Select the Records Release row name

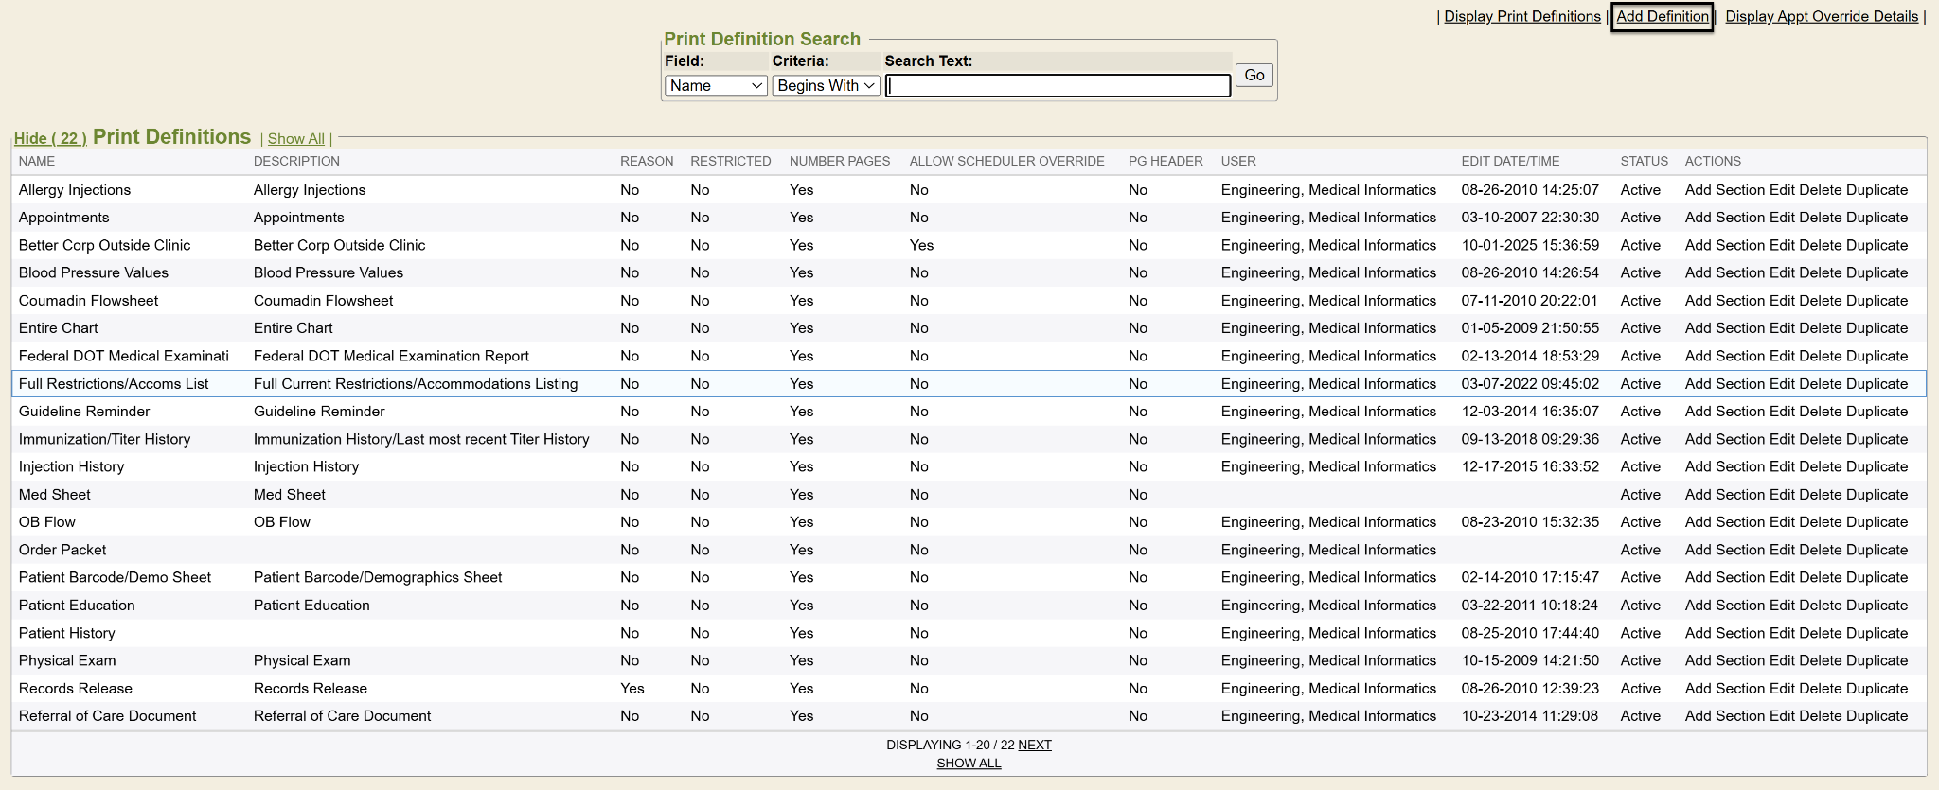tap(76, 689)
